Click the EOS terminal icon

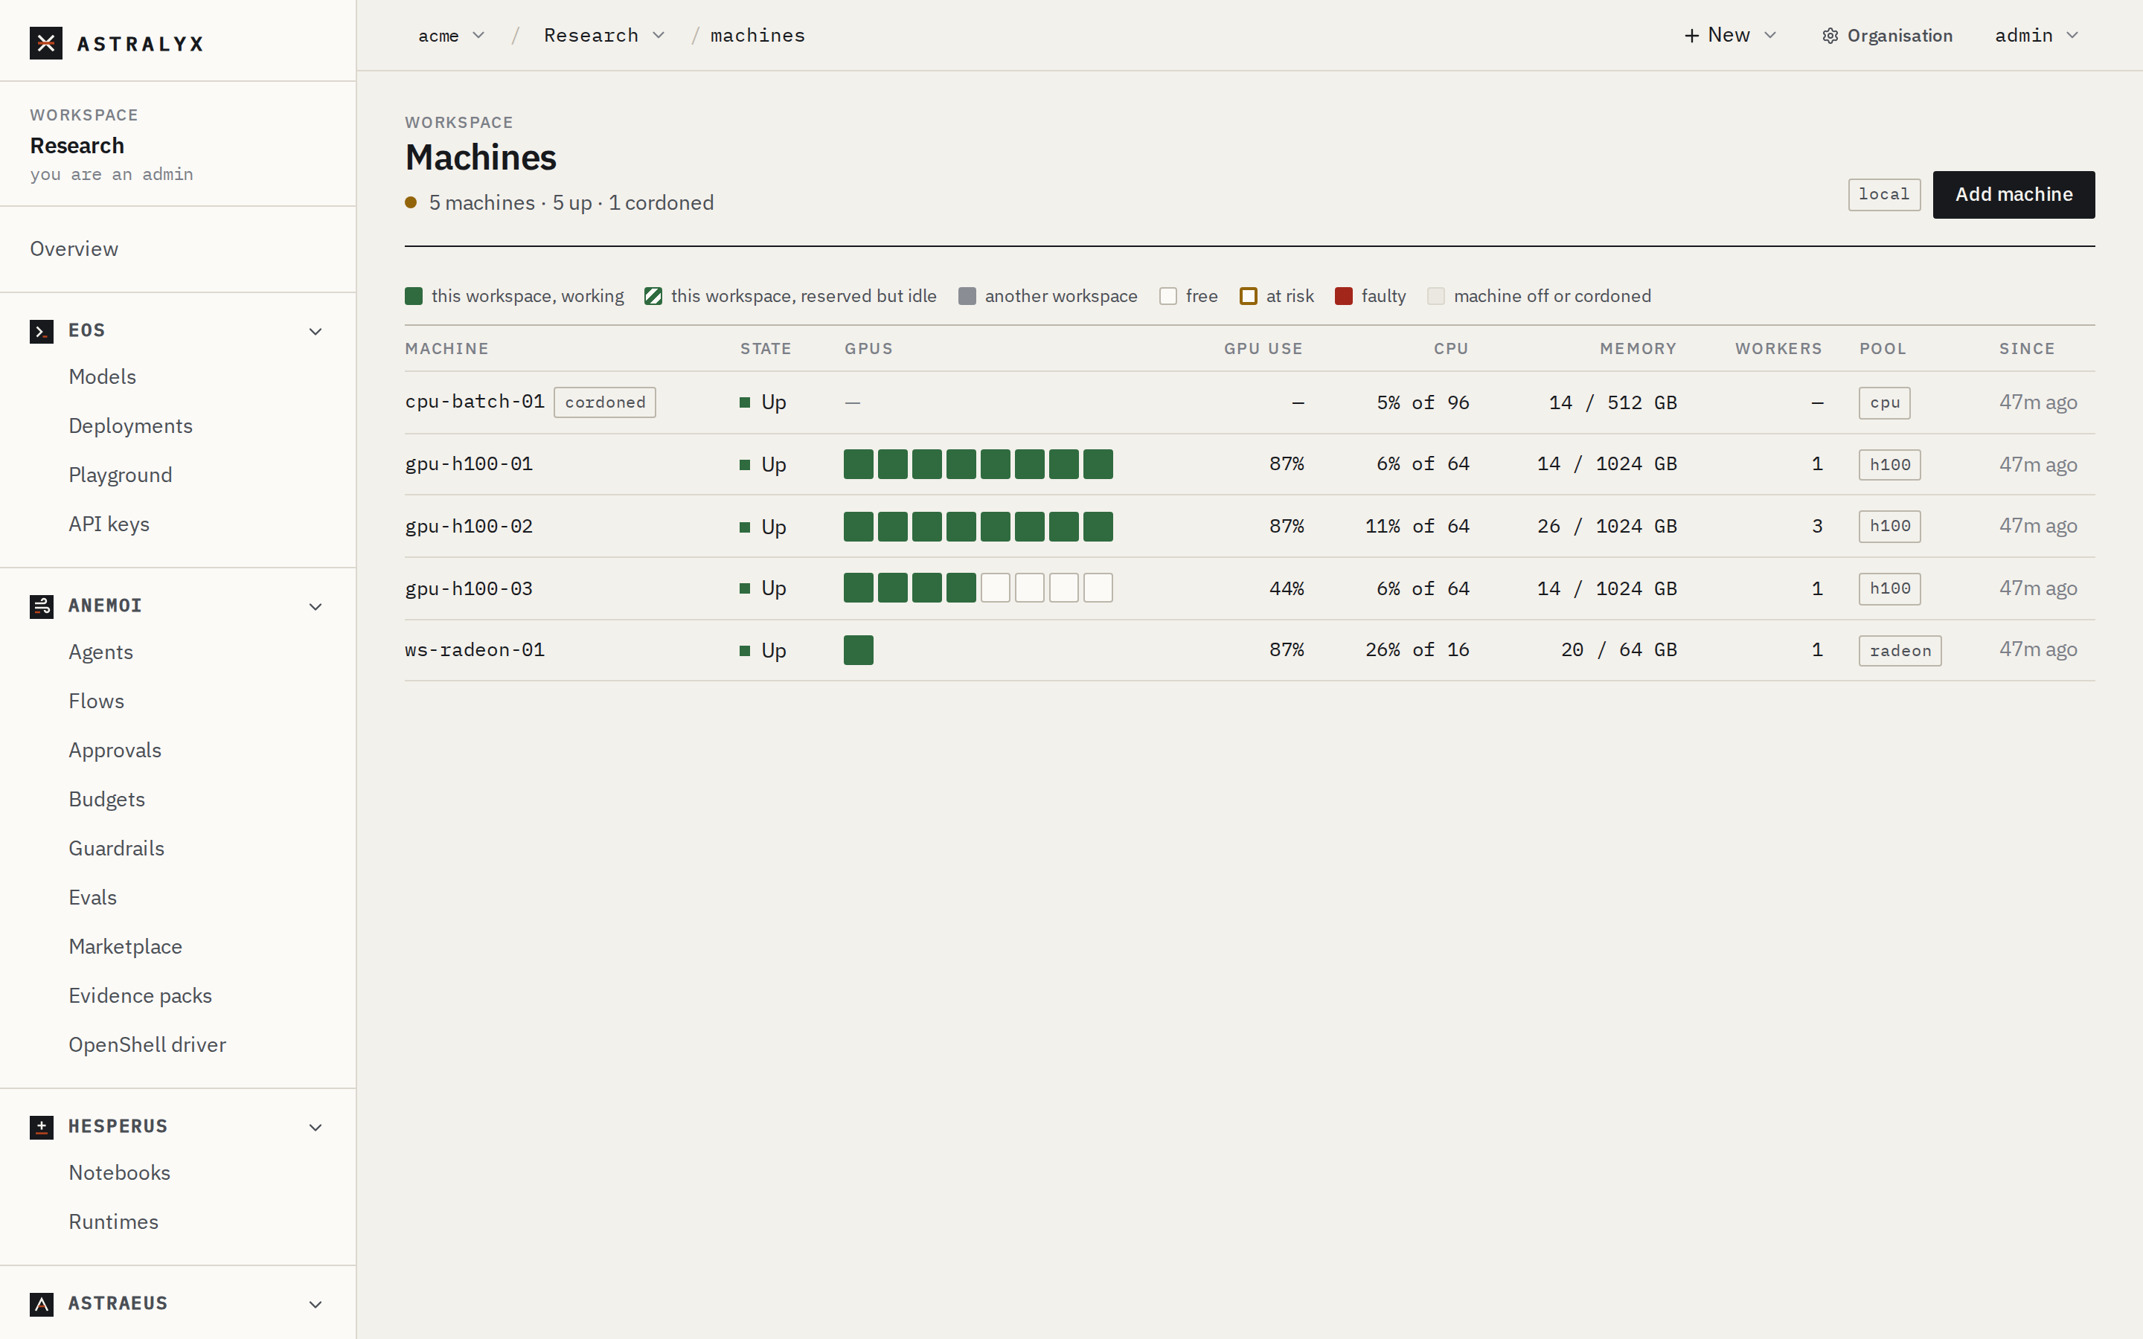(x=42, y=331)
